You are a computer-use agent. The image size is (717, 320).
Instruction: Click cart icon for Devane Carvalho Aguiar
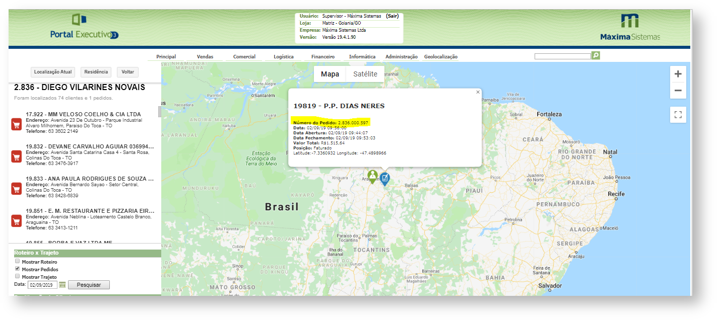(x=16, y=157)
